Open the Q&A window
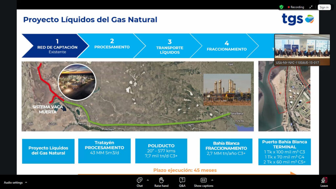The height and width of the screenshot is (189, 336). (x=182, y=182)
